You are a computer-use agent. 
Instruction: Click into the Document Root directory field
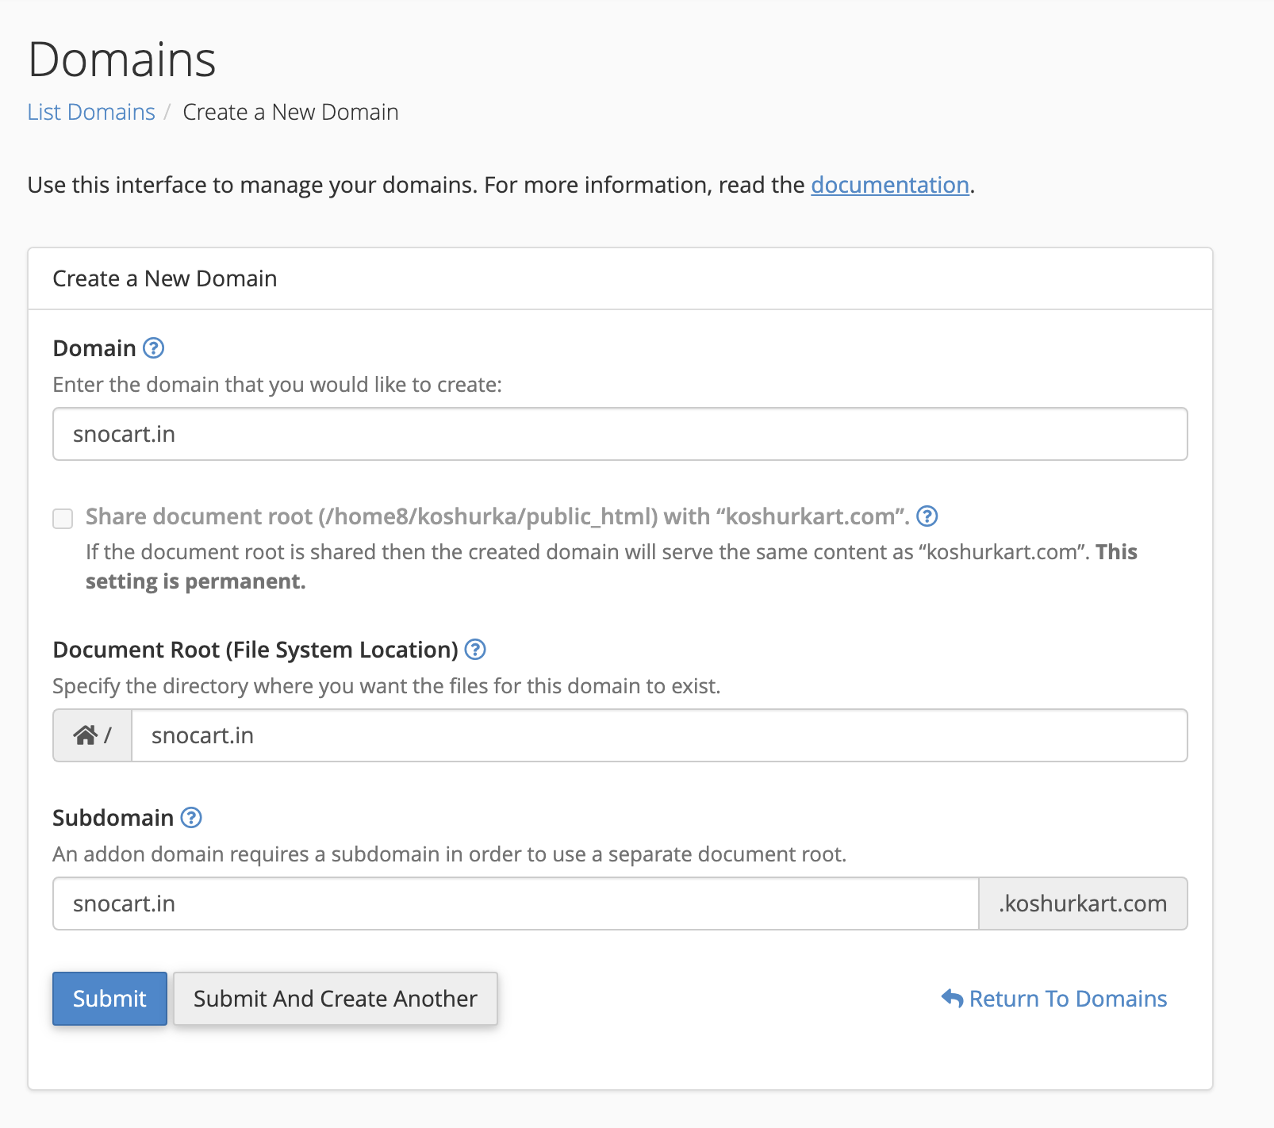pos(658,735)
